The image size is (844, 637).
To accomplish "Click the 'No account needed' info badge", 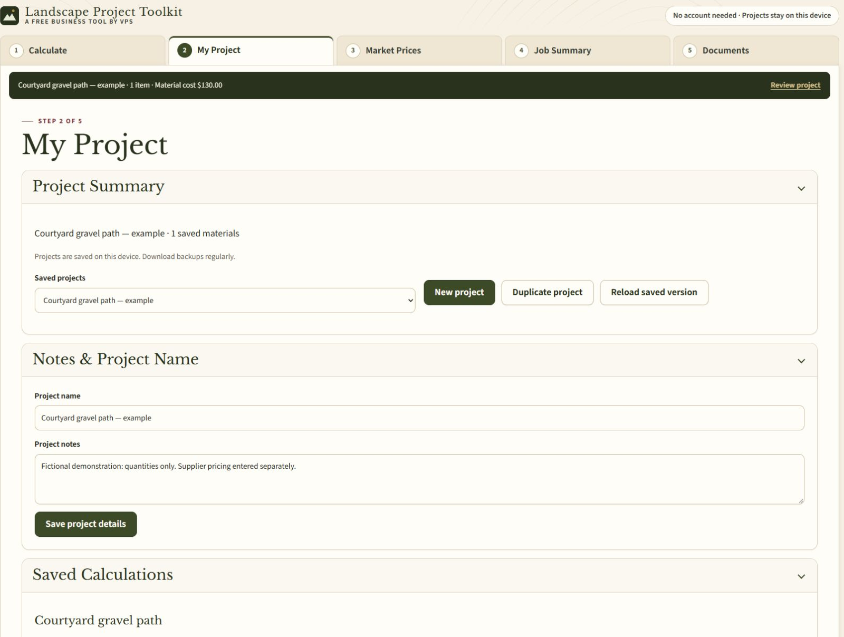I will (x=752, y=15).
